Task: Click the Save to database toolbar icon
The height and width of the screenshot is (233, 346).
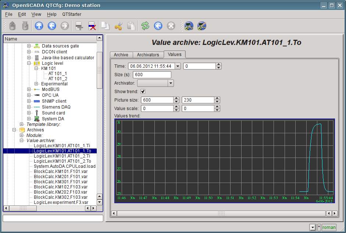Action: tap(25, 26)
